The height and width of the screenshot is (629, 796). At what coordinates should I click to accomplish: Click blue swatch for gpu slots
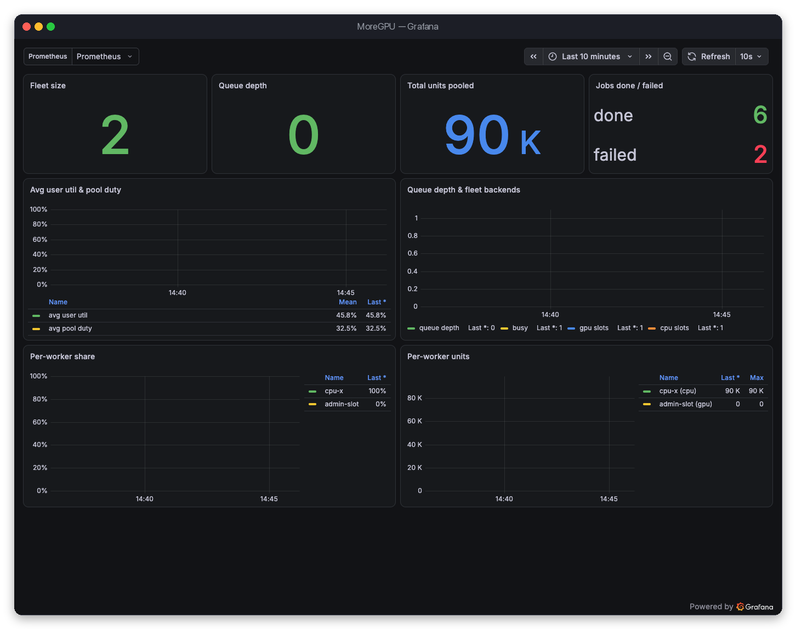(x=571, y=328)
